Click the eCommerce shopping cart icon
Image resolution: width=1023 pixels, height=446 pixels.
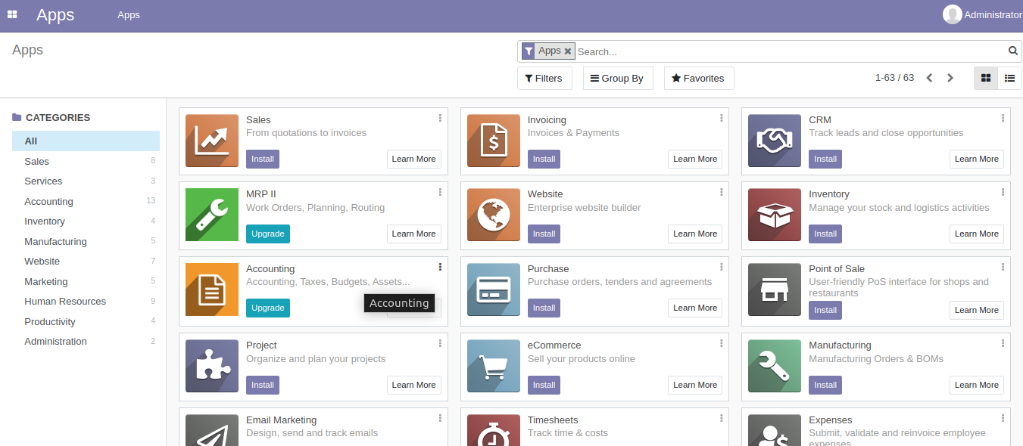point(494,366)
